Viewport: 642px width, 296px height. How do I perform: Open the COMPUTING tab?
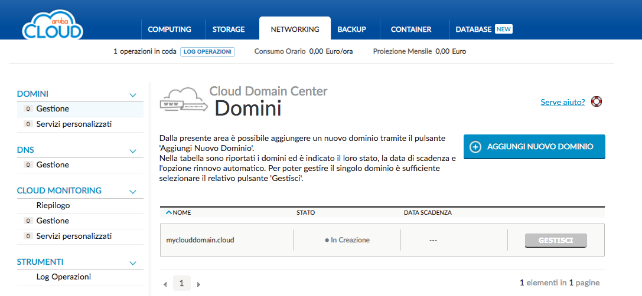170,29
